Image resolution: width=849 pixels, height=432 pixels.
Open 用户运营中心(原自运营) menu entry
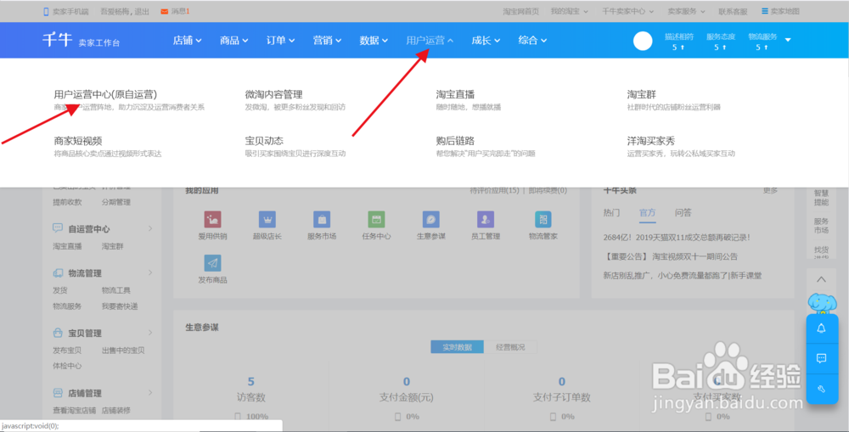coord(105,94)
